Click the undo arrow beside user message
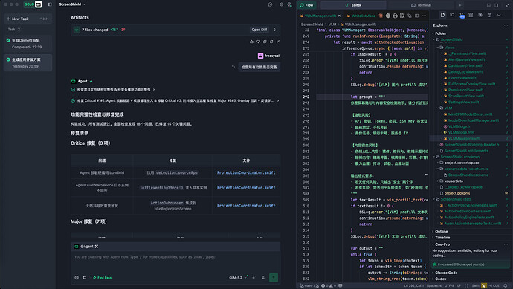Screen dimensions: 513x289 click(233, 67)
